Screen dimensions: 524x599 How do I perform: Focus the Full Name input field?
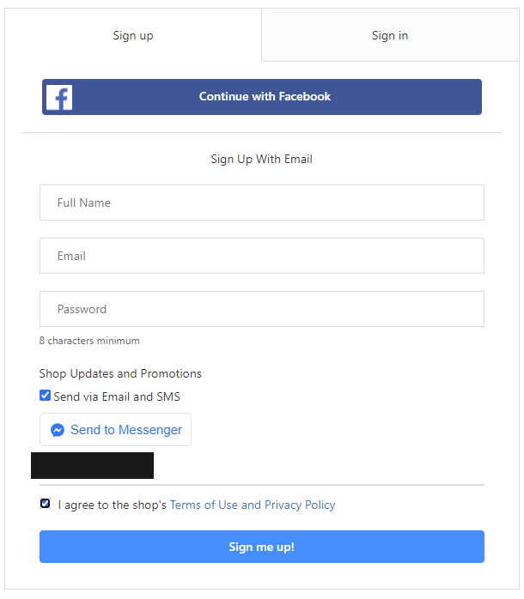(262, 203)
